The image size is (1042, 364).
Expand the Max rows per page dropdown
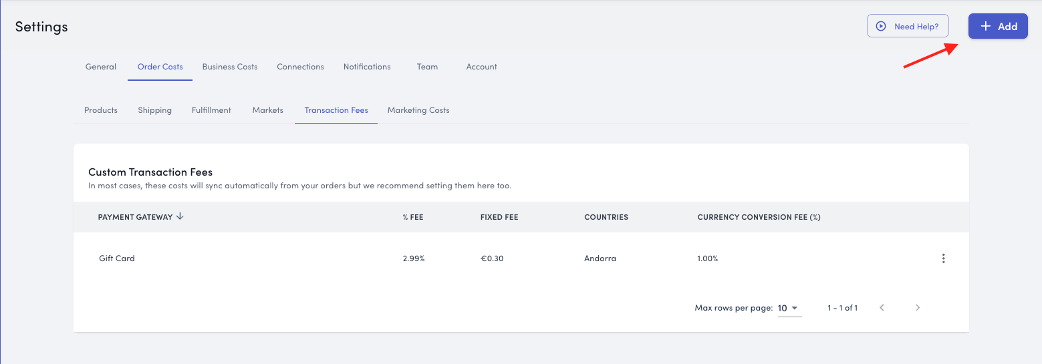tap(789, 308)
